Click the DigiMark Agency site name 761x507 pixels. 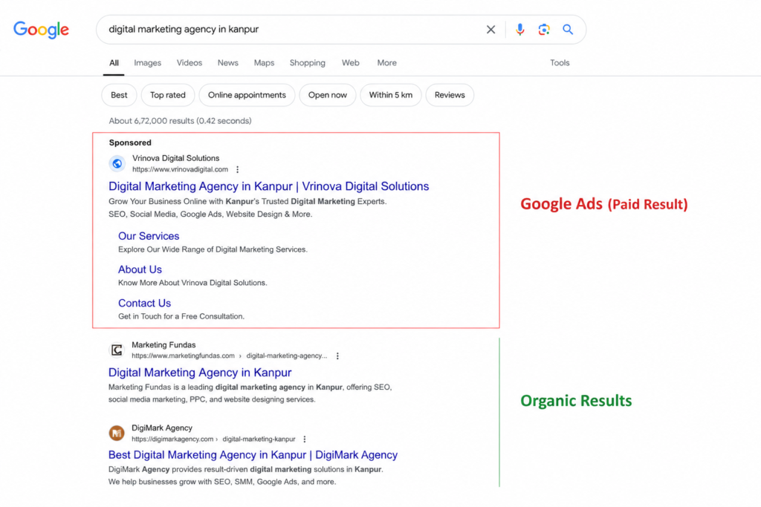coord(161,428)
